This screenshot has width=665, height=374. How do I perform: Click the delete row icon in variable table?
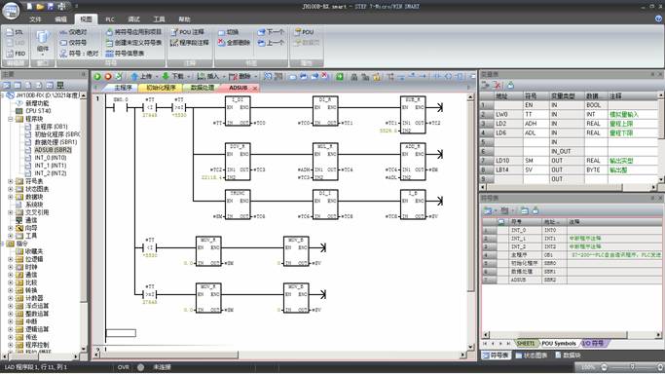[497, 86]
